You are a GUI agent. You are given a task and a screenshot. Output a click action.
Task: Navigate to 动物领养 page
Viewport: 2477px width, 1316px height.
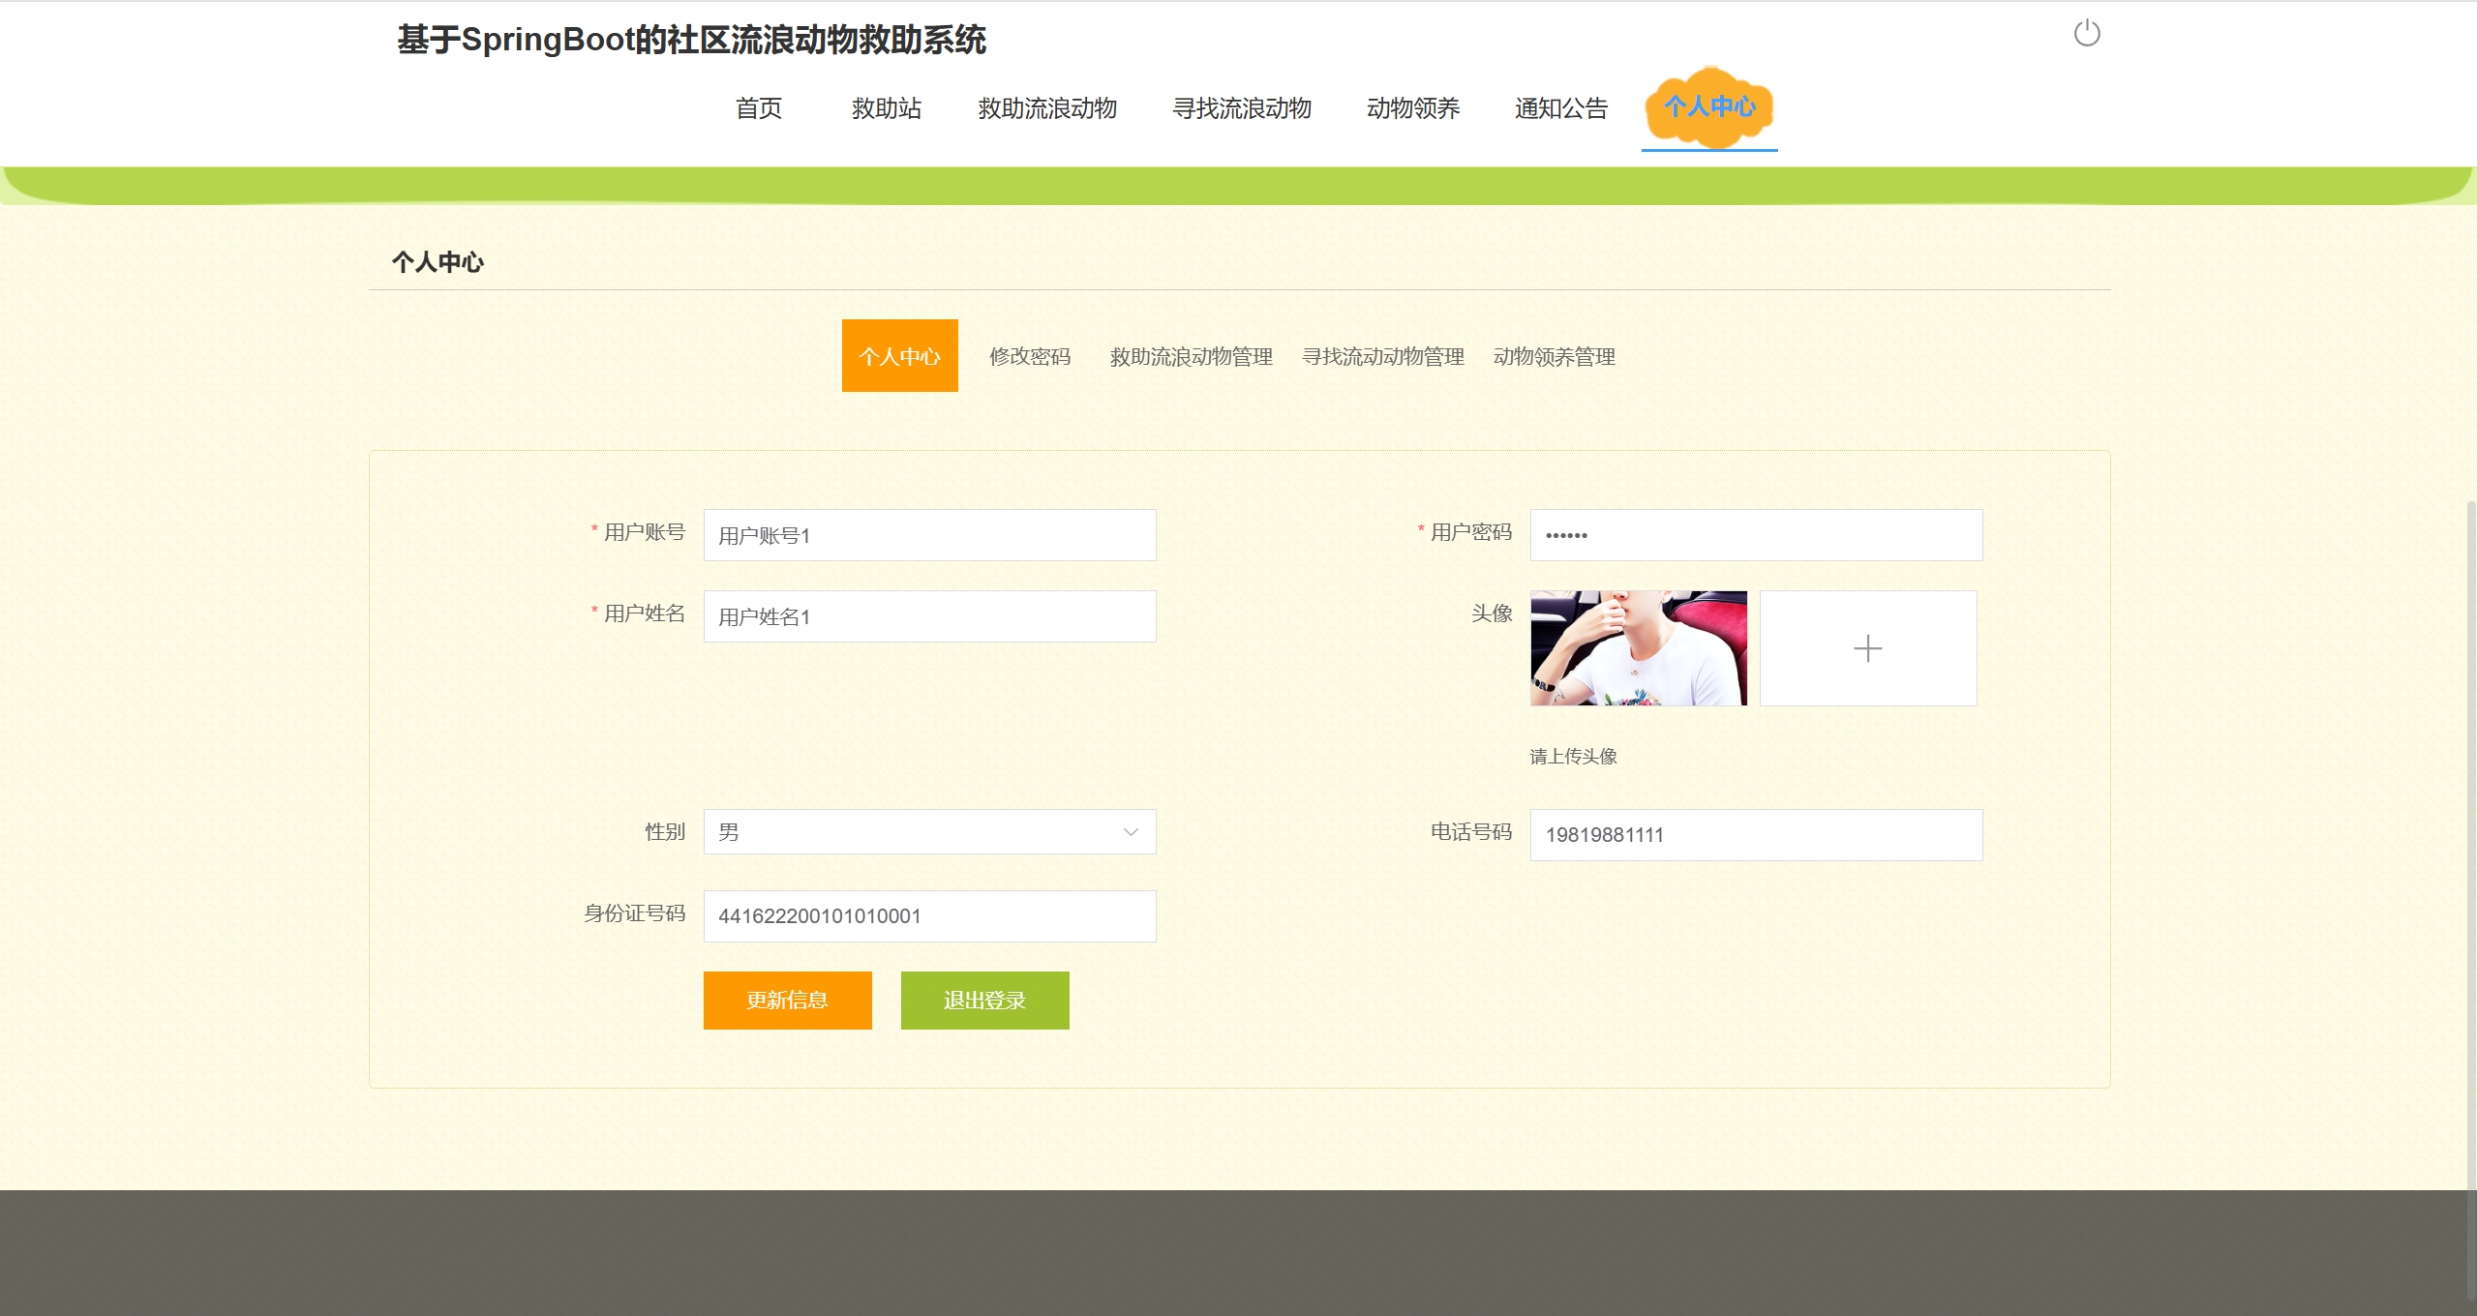(x=1412, y=108)
